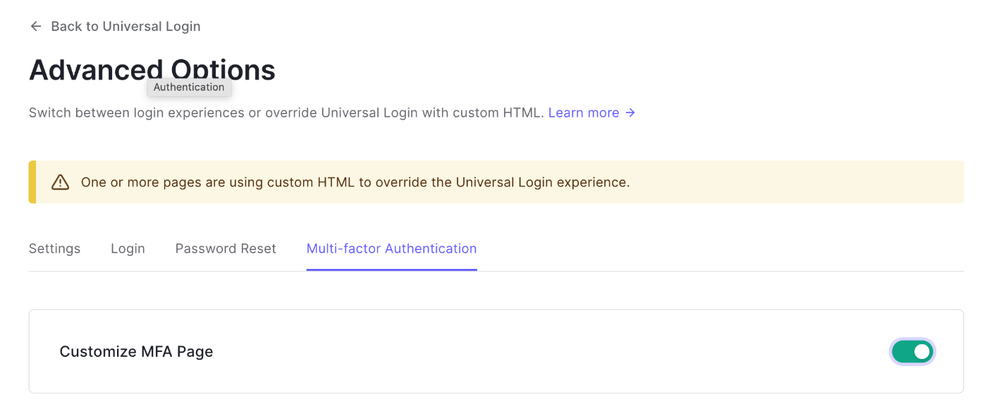Click the yellow accent stripe on warning banner

(x=32, y=182)
